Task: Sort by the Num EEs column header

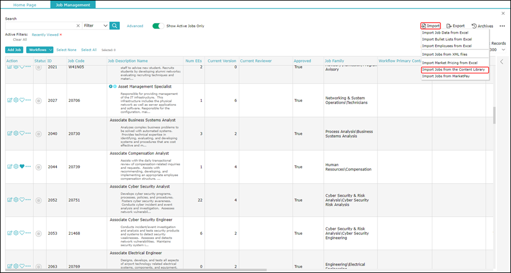Action: (x=194, y=61)
